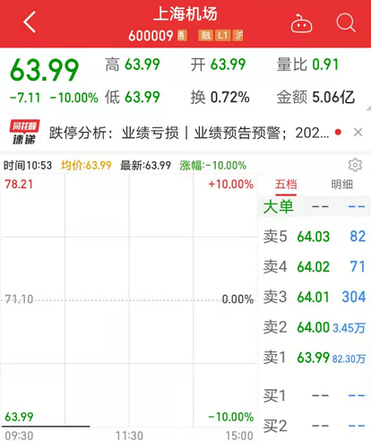Select the 买1 empty bid row
This screenshot has width=371, height=441.
coord(315,395)
